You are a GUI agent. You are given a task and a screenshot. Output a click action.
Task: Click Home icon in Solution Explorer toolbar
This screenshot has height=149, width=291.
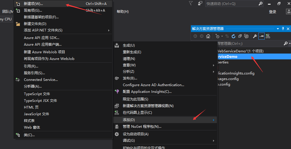tap(208, 36)
